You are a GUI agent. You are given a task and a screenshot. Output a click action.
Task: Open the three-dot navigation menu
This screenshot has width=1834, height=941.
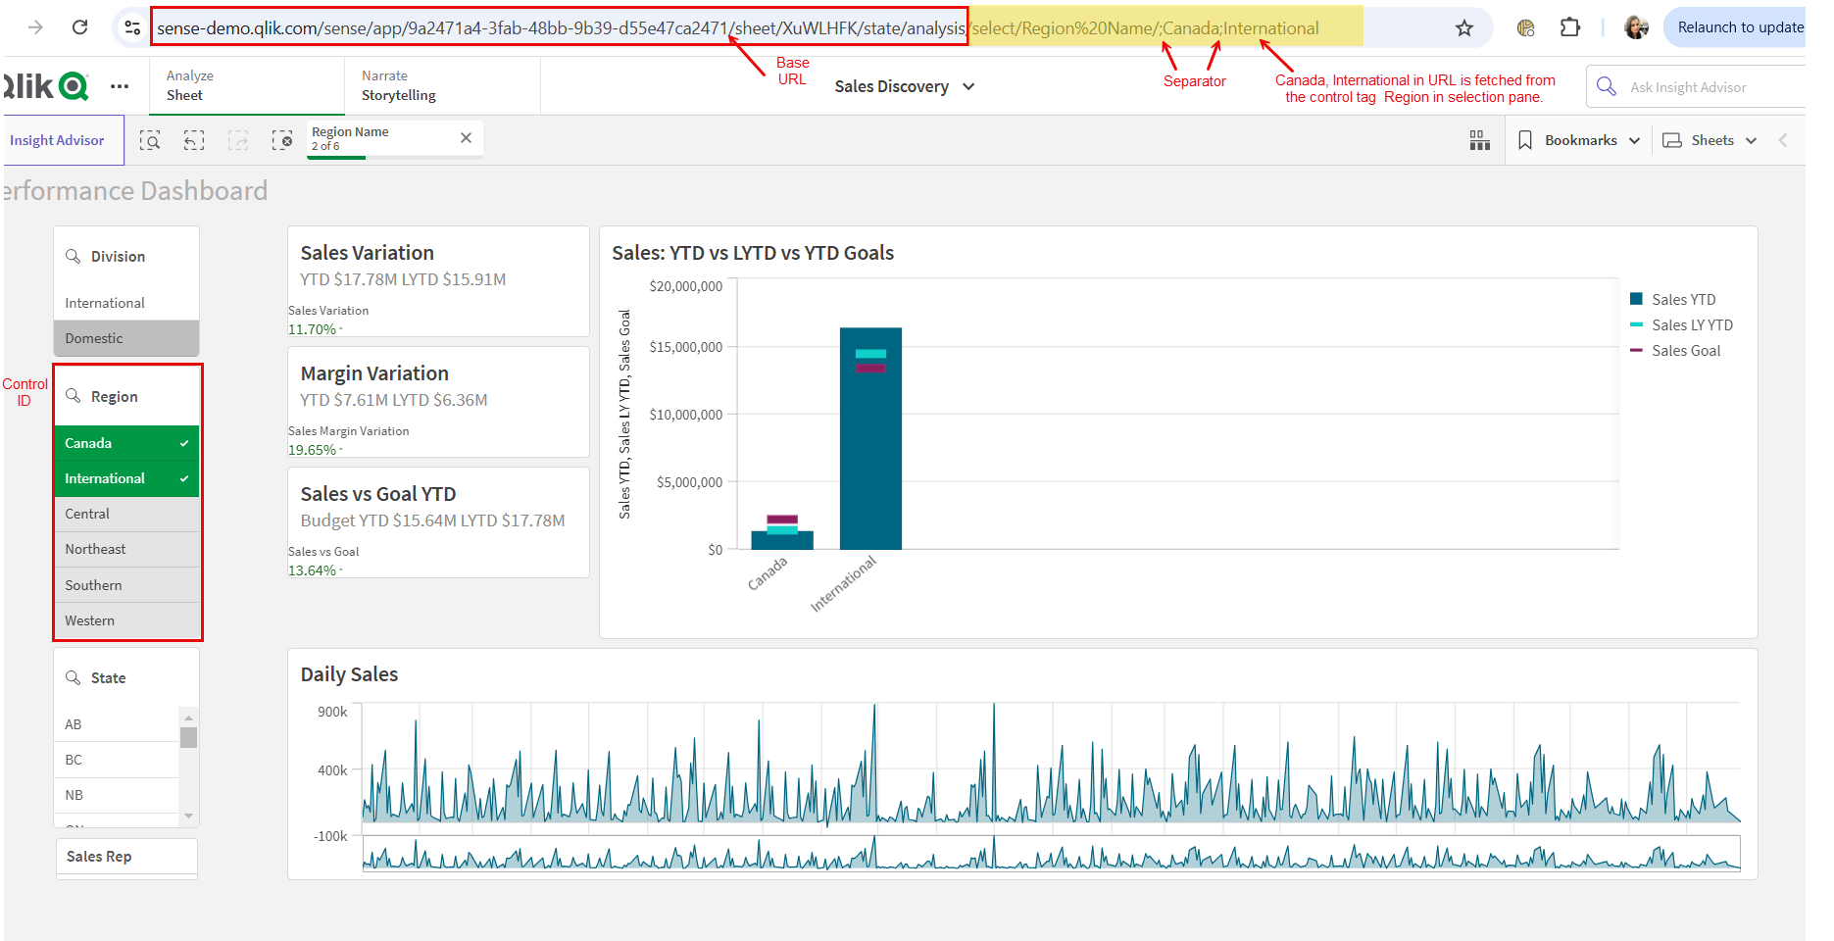[120, 86]
